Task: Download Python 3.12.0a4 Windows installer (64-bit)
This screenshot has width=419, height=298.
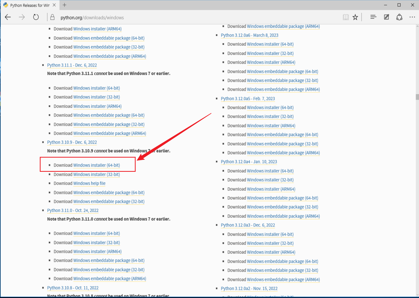Action: coord(270,171)
